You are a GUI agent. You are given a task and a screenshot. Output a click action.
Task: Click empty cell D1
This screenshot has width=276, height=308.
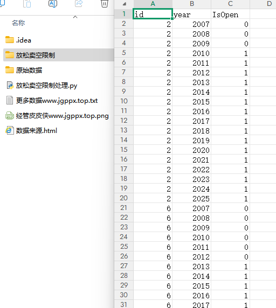pyautogui.click(x=263, y=14)
